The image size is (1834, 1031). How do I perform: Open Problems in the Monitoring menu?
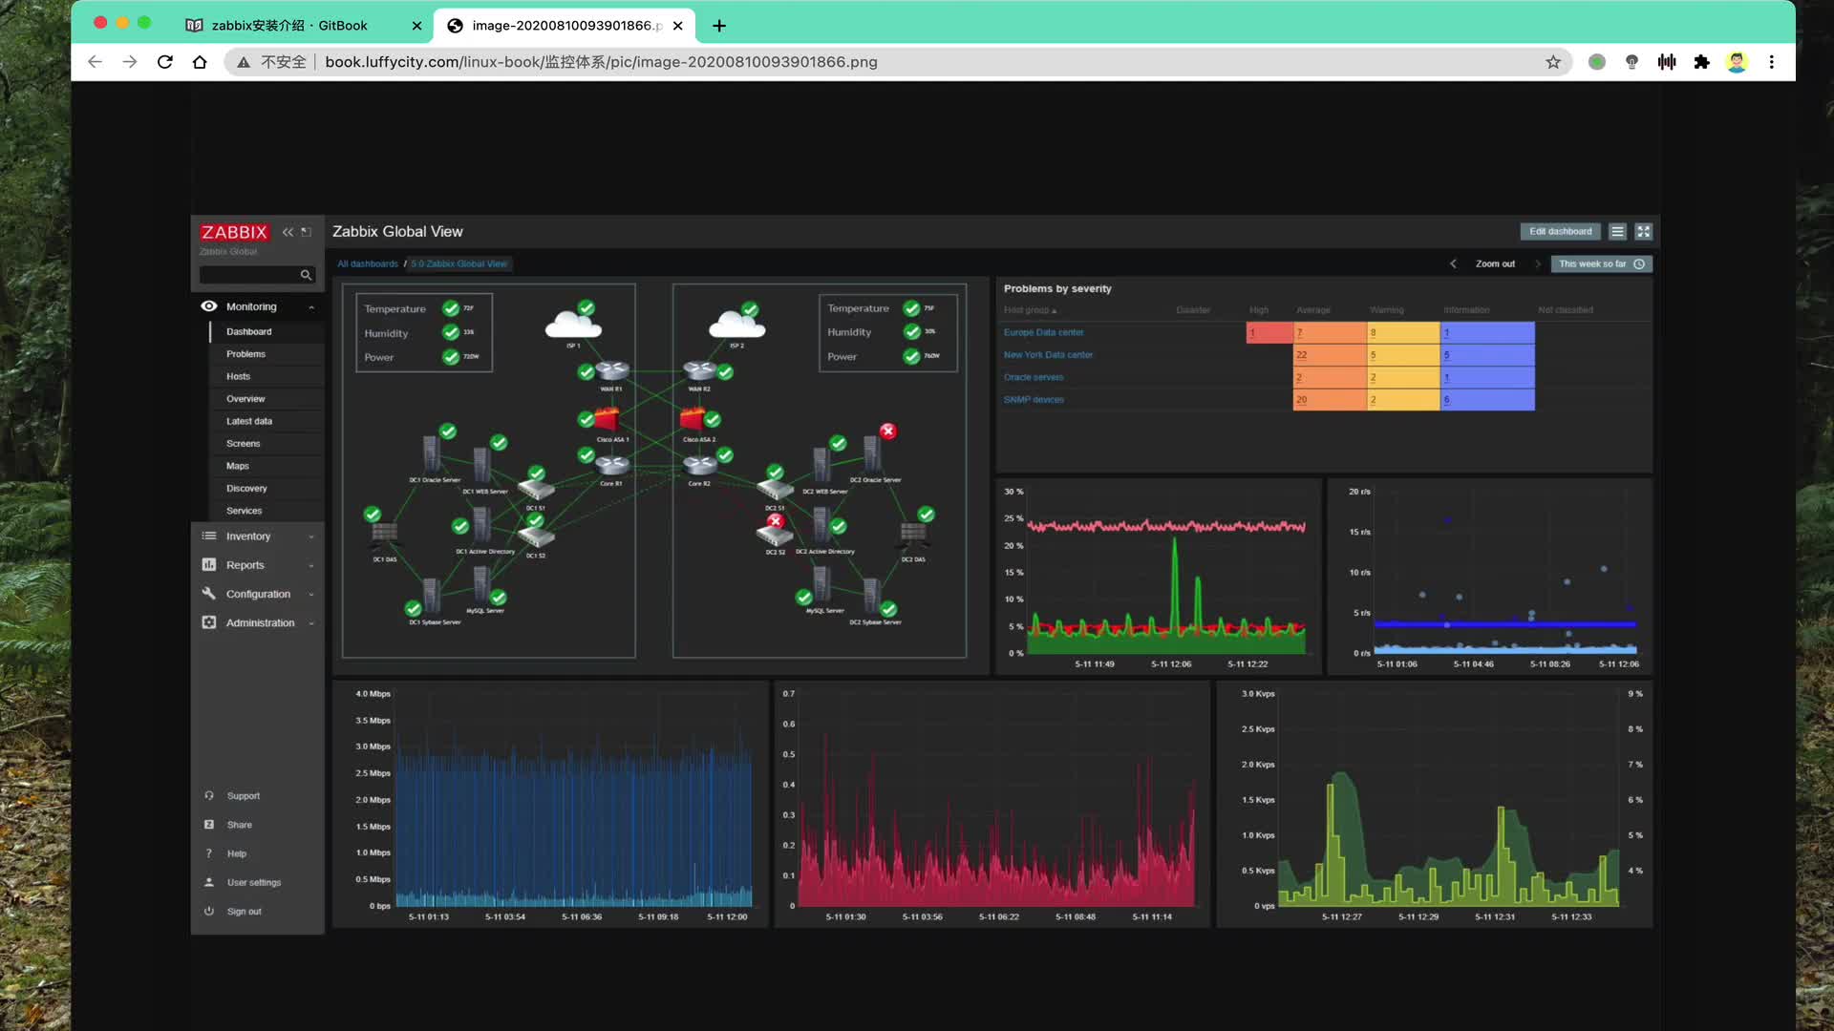click(x=245, y=354)
